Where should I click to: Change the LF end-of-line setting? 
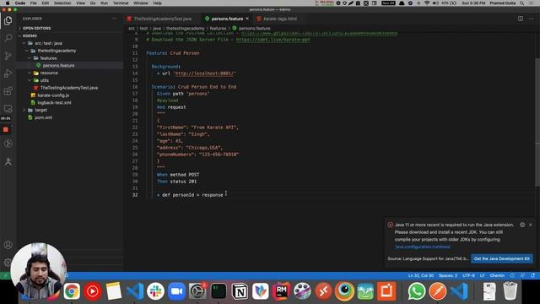tap(482, 276)
